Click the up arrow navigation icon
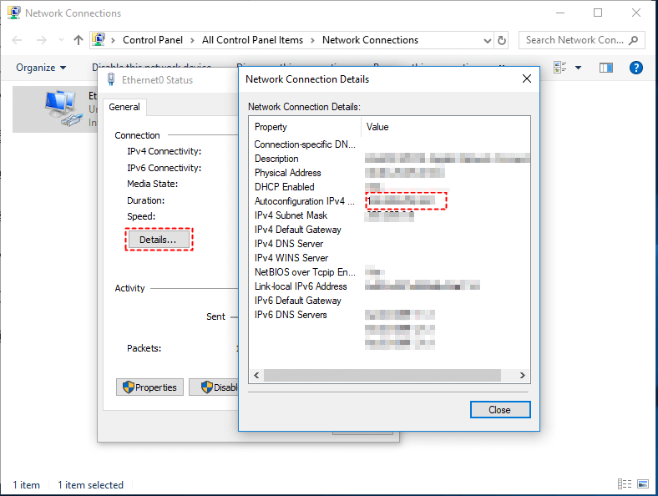The width and height of the screenshot is (658, 496). pyautogui.click(x=78, y=40)
